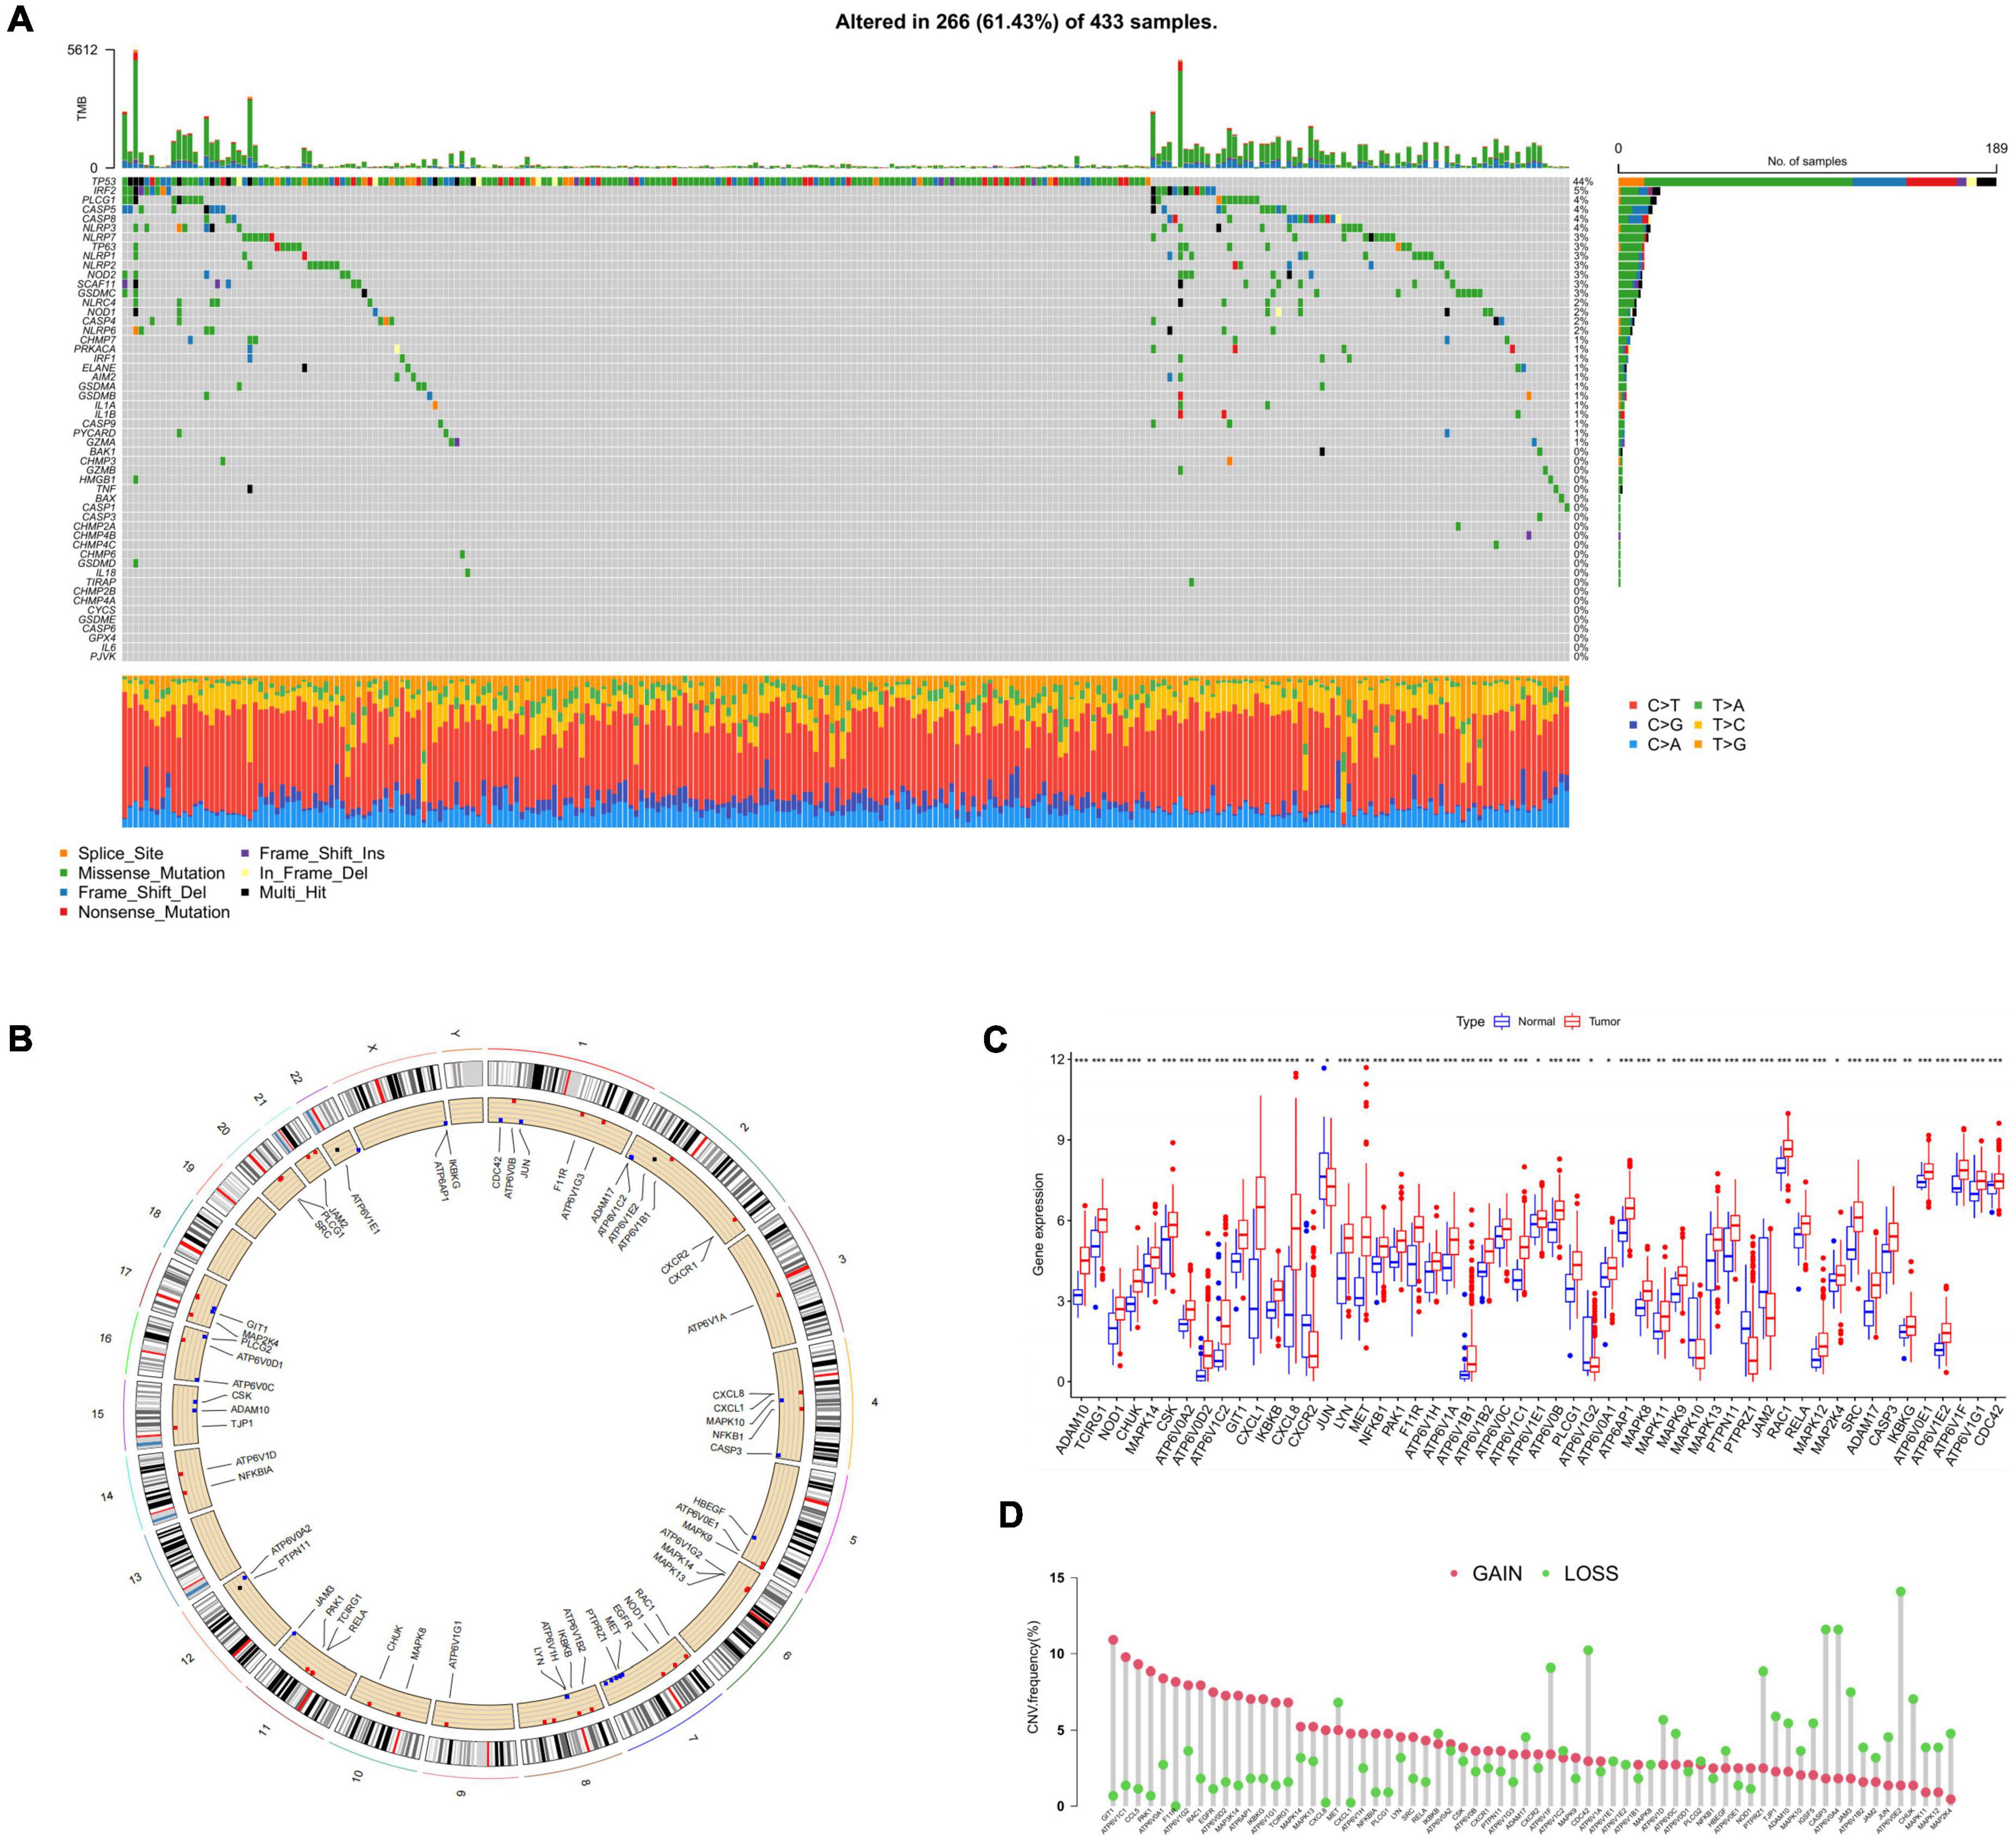The height and width of the screenshot is (1838, 2016).
Task: Click chromosome 18 label on circos plot
Action: tap(154, 1214)
